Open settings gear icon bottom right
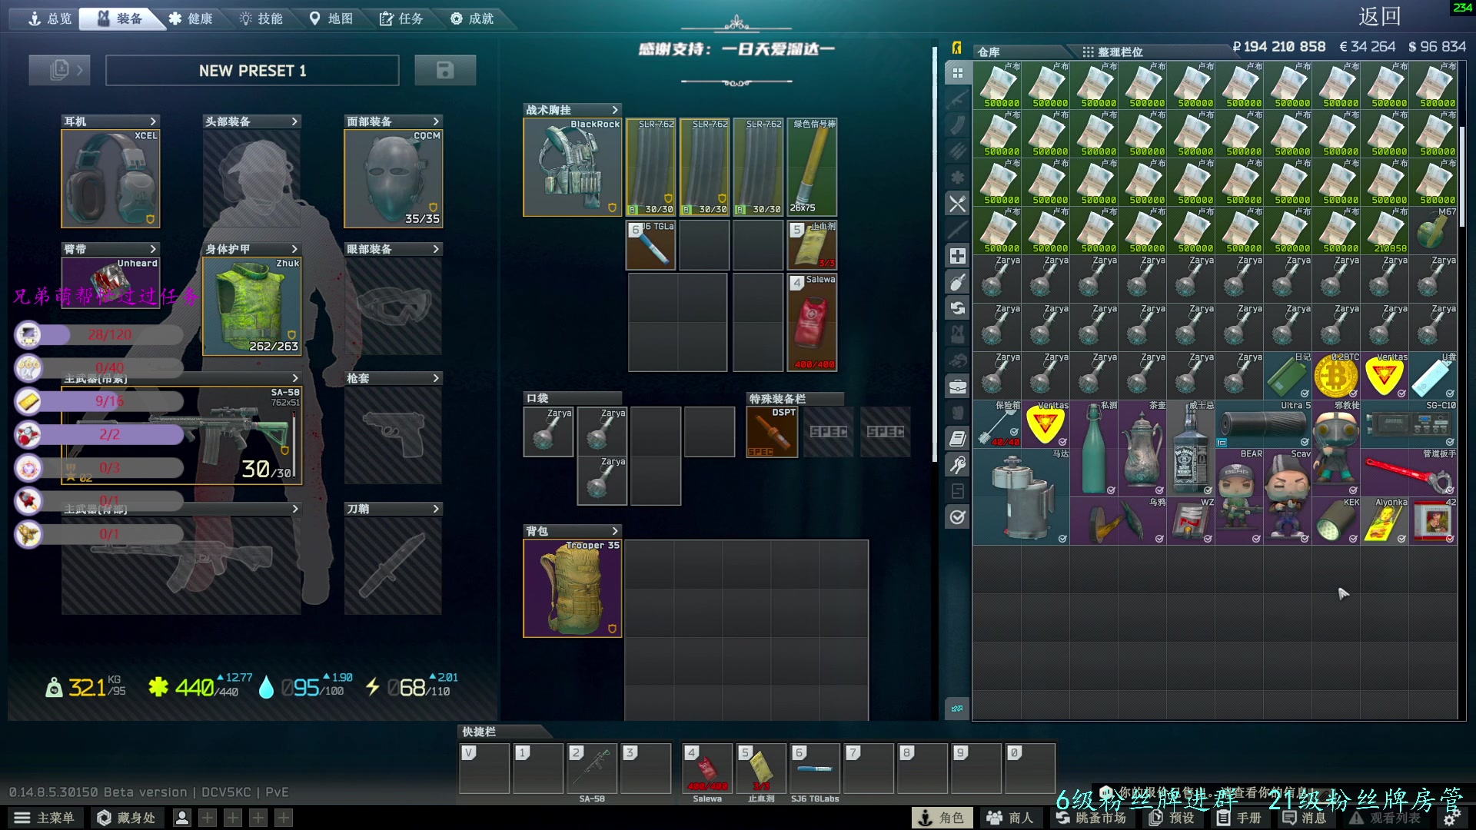Screen dimensions: 1476x830 1451,818
